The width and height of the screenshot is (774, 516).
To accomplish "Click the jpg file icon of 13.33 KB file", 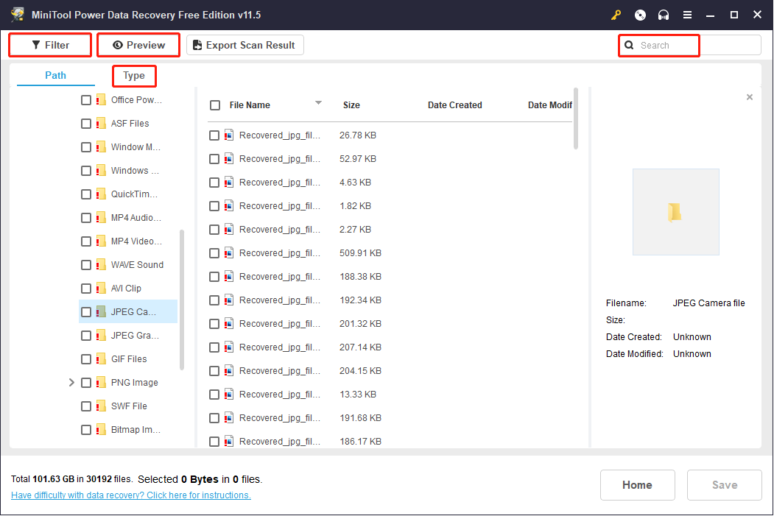I will (228, 394).
